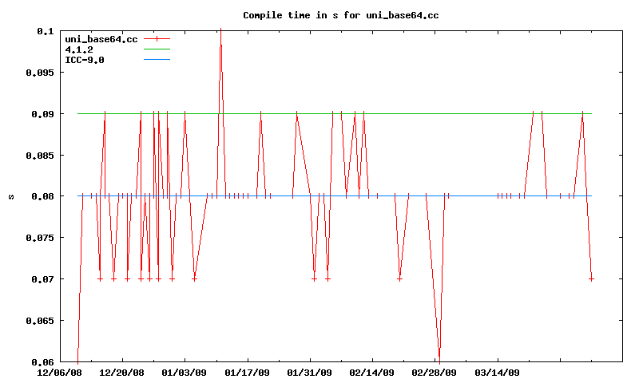Select the 4.1.2 legend label

coord(79,49)
